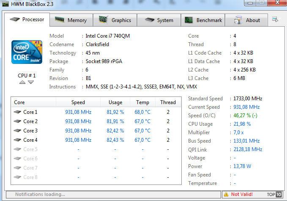
Task: Click the codename value 'Clarksfield'
Action: pos(97,44)
